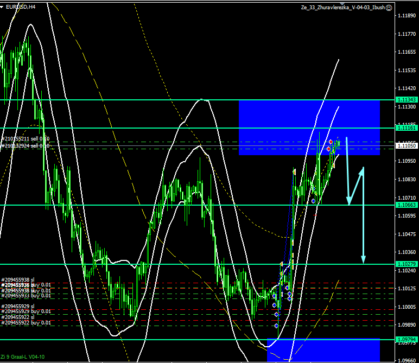This screenshot has height=363, width=419.
Task: Click the current price tag 1.11050
Action: [x=407, y=145]
